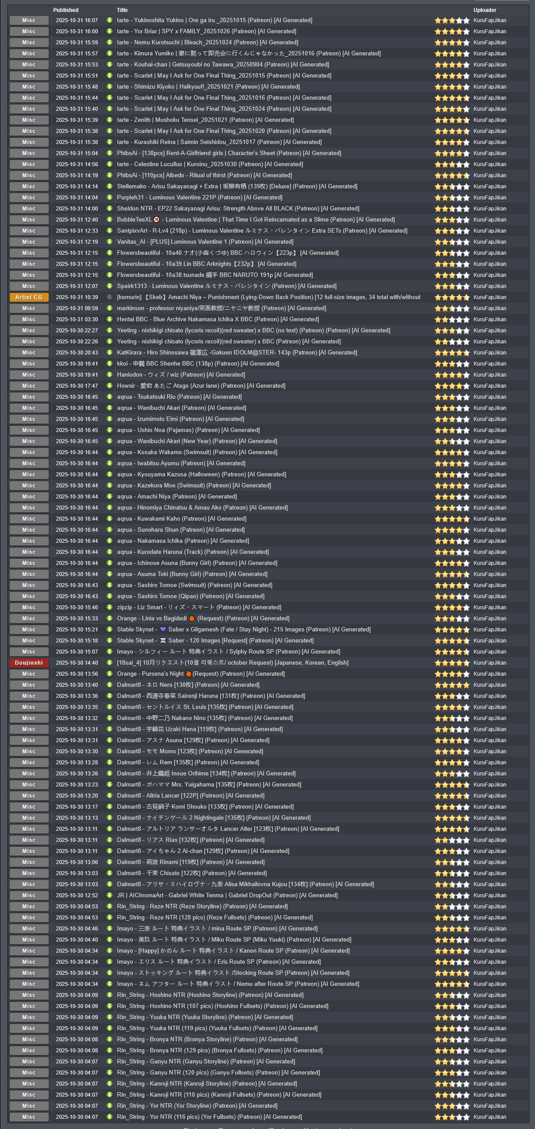
Task: Click the Title column header
Action: [122, 10]
